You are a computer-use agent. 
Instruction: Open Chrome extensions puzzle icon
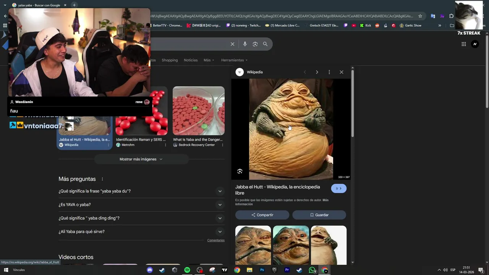(451, 16)
